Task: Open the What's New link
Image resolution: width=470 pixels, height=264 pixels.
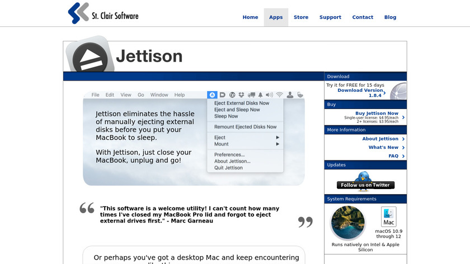Action: pyautogui.click(x=383, y=148)
